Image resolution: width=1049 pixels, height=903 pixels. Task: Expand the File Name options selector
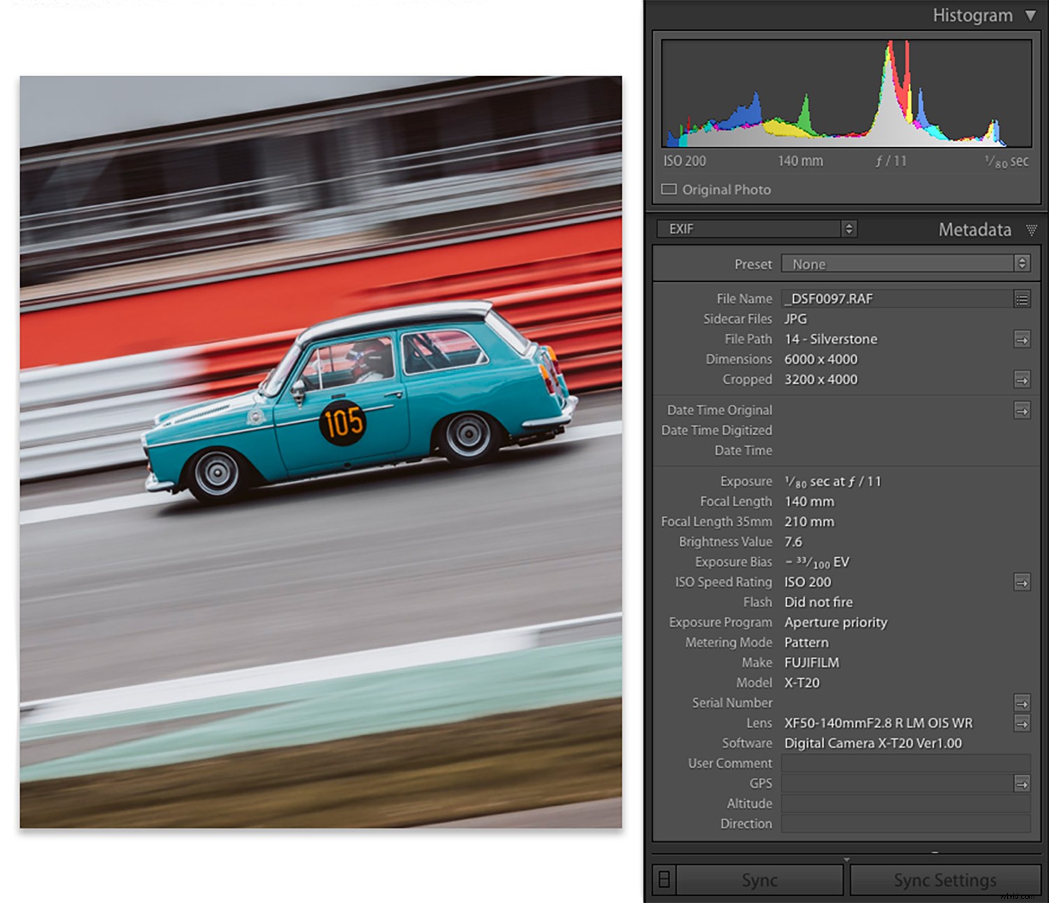pos(1022,299)
